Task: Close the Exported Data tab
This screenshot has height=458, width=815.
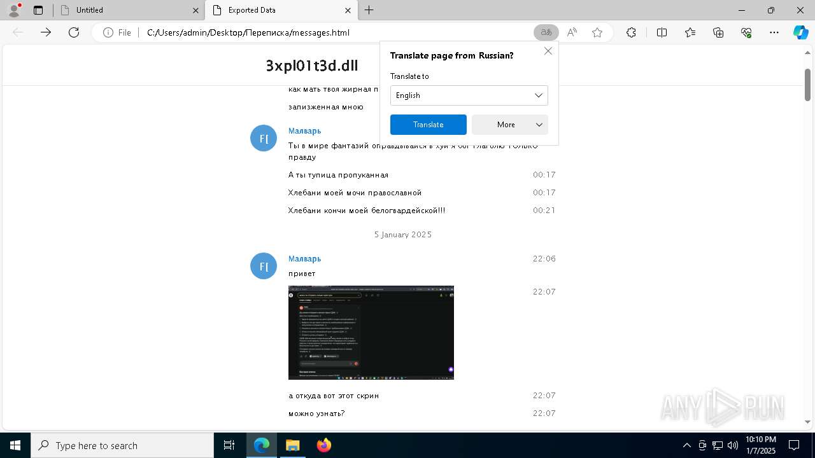Action: click(348, 10)
